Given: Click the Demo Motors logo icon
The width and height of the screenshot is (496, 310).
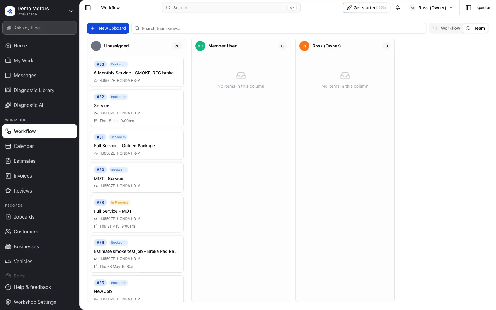Looking at the screenshot, I should (x=10, y=11).
